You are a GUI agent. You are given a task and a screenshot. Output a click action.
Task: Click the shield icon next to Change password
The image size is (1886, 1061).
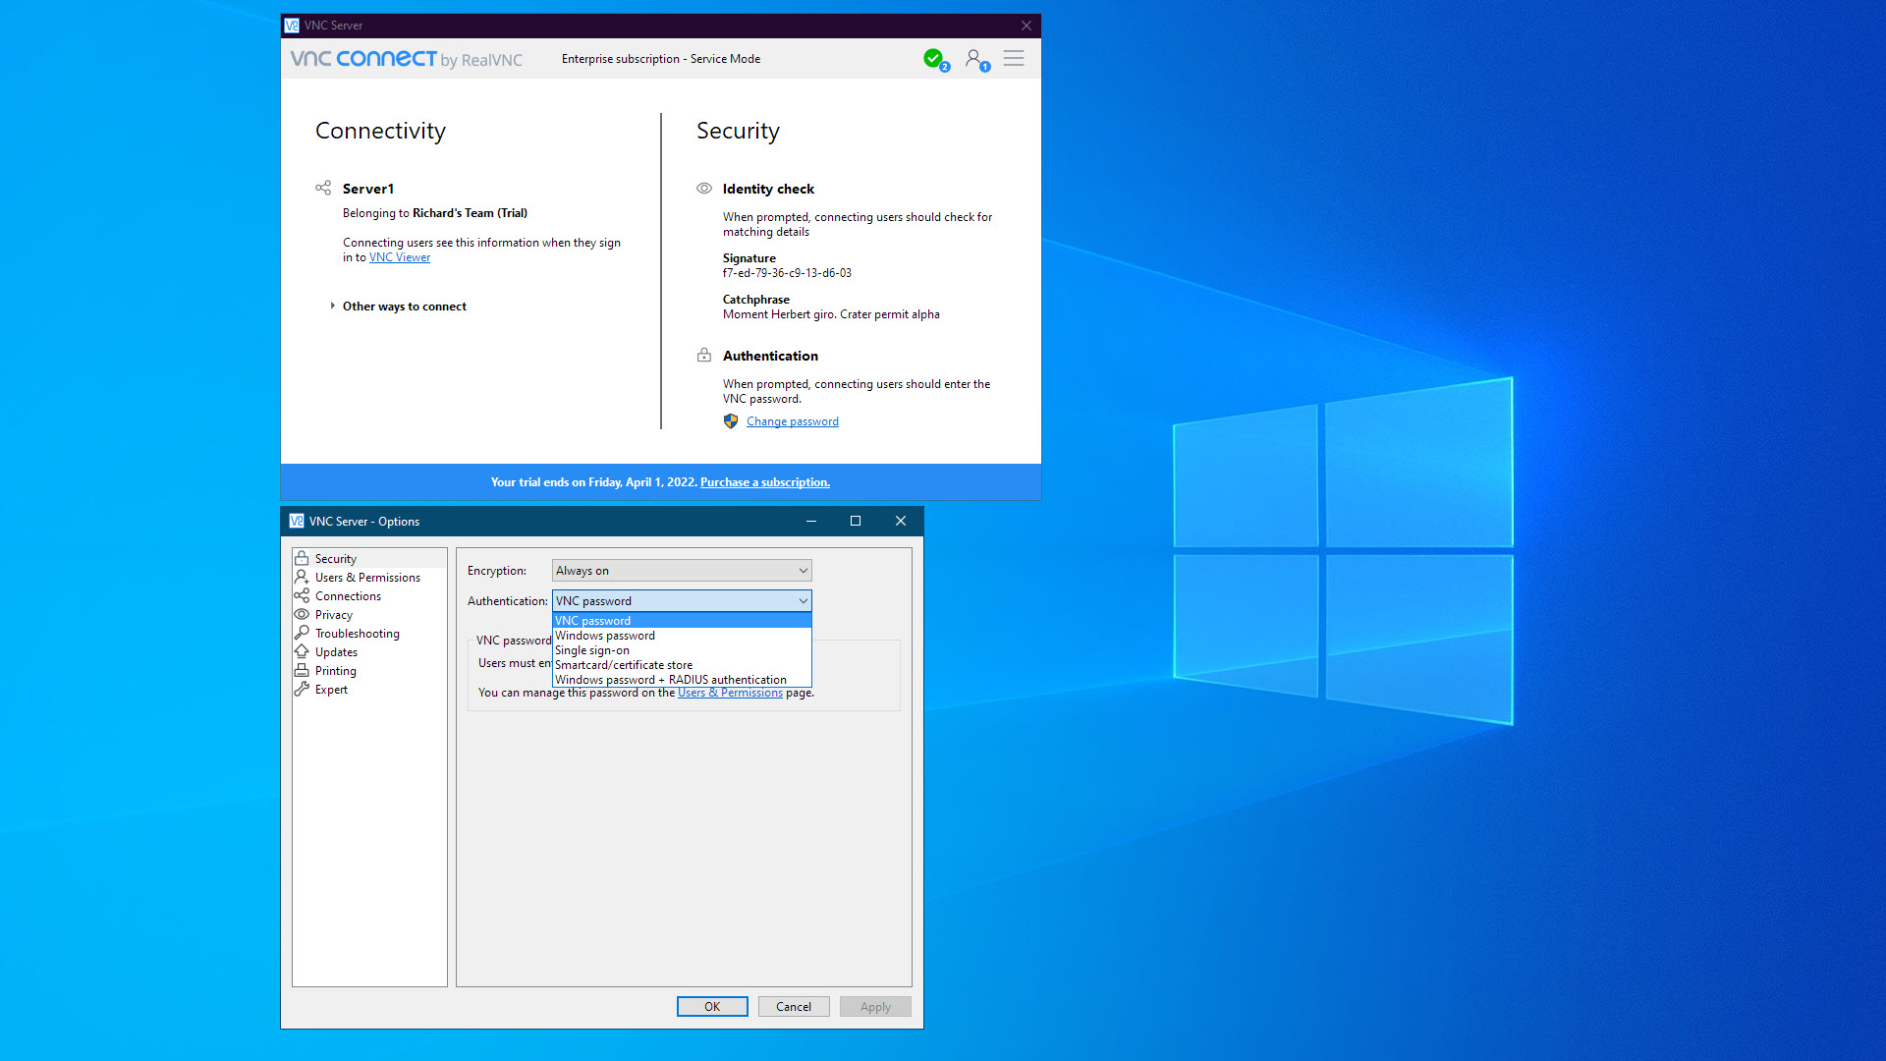[x=731, y=421]
